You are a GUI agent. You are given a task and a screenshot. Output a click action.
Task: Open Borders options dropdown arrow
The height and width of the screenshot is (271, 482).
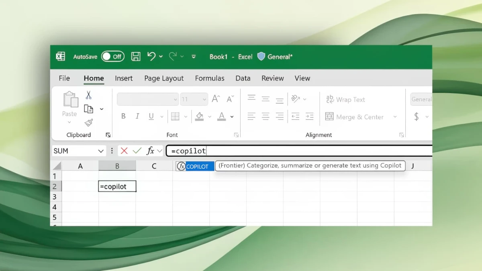click(186, 117)
